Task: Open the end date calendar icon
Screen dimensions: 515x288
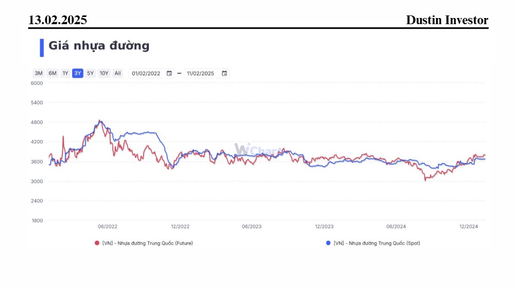Action: tap(225, 73)
